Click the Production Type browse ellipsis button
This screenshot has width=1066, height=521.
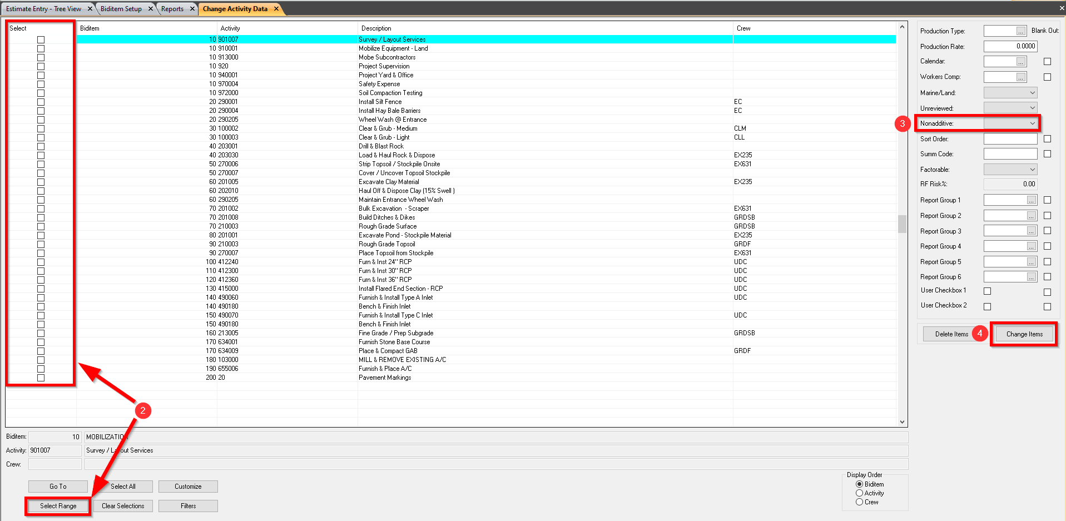click(x=1021, y=31)
